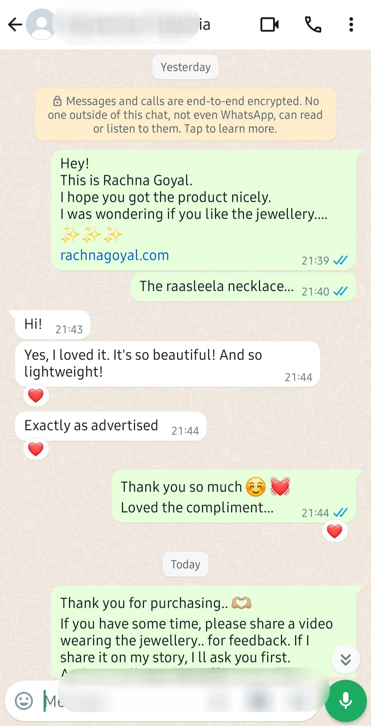Tap the Hi! message bubble
This screenshot has width=371, height=726.
point(53,325)
